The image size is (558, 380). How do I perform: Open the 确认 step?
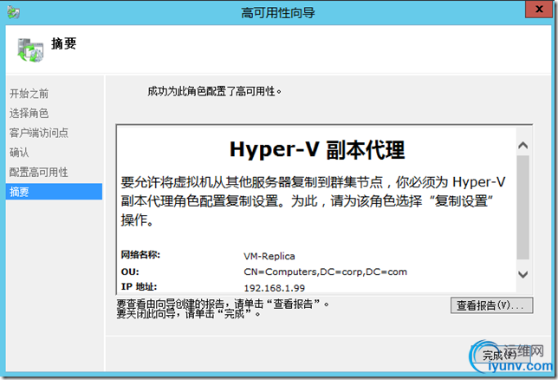tap(19, 153)
